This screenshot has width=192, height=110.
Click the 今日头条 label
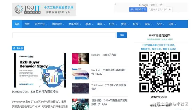point(18,48)
